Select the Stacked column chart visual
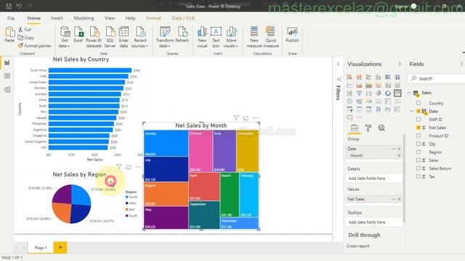Screen dimensions: 465x261 click(x=359, y=77)
